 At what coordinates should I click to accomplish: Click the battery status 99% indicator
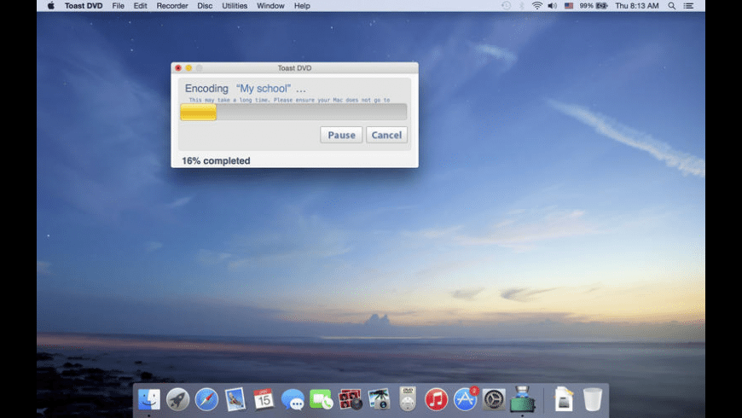[594, 6]
